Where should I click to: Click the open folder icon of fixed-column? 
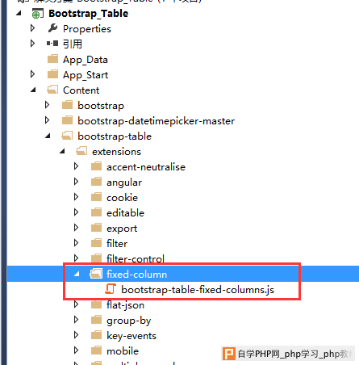96,274
